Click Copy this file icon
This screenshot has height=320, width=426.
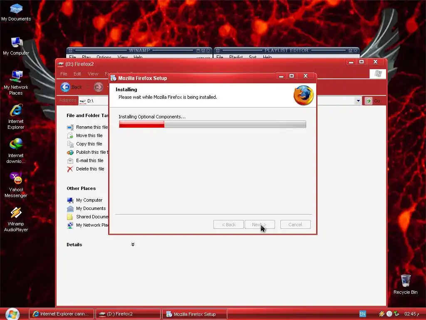click(x=70, y=144)
